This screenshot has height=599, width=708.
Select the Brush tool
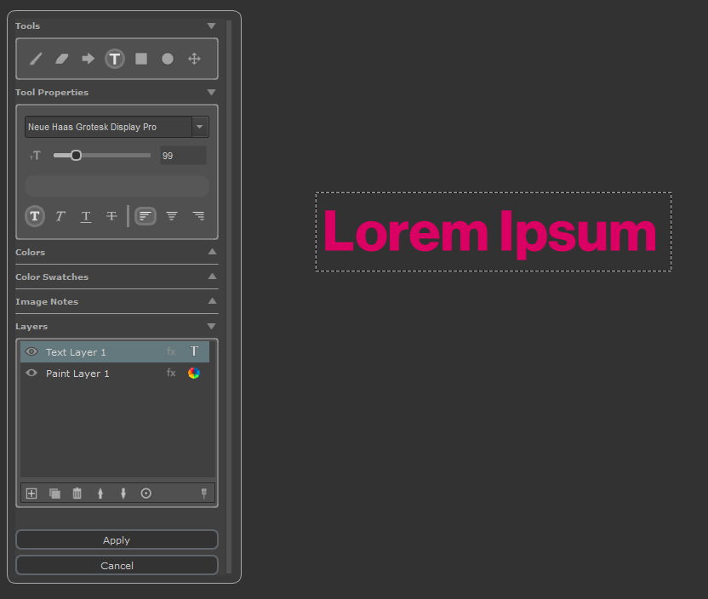[x=36, y=59]
